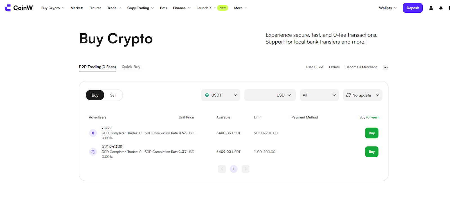Image resolution: width=450 pixels, height=200 pixels.
Task: Click the Advertisers column header
Action: tap(98, 117)
